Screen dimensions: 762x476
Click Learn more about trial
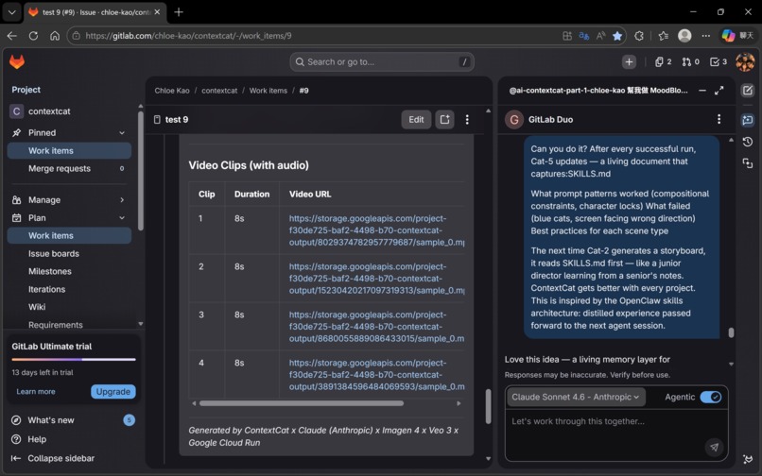36,392
